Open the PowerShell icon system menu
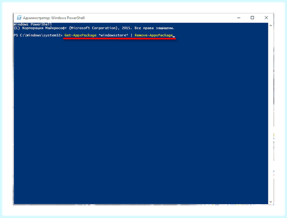The image size is (287, 218). (19, 18)
